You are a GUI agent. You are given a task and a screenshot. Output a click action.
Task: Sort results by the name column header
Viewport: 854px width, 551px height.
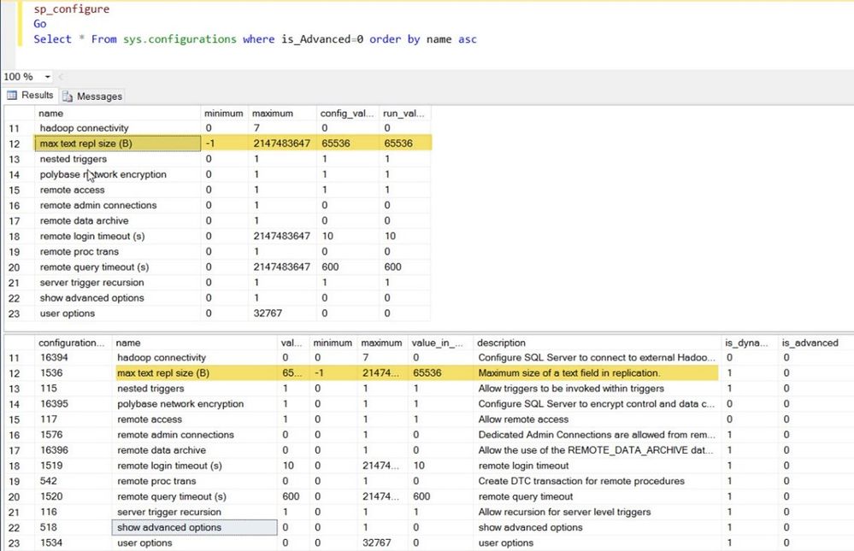[x=51, y=113]
